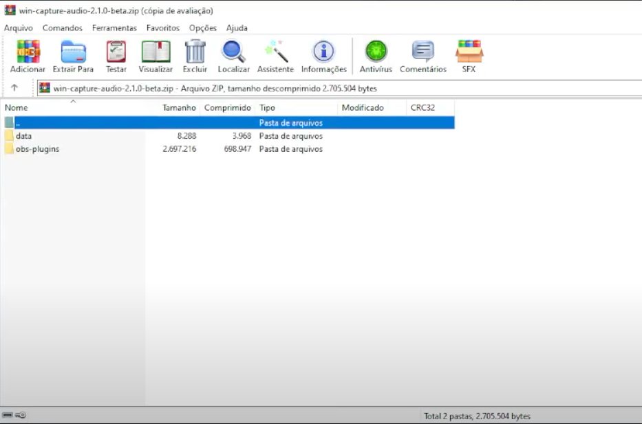This screenshot has height=424, width=642.
Task: Click the data folder icon
Action: pos(9,136)
